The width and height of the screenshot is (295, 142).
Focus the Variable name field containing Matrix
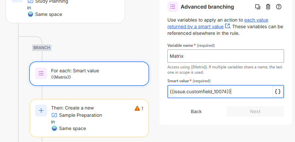coord(225,56)
